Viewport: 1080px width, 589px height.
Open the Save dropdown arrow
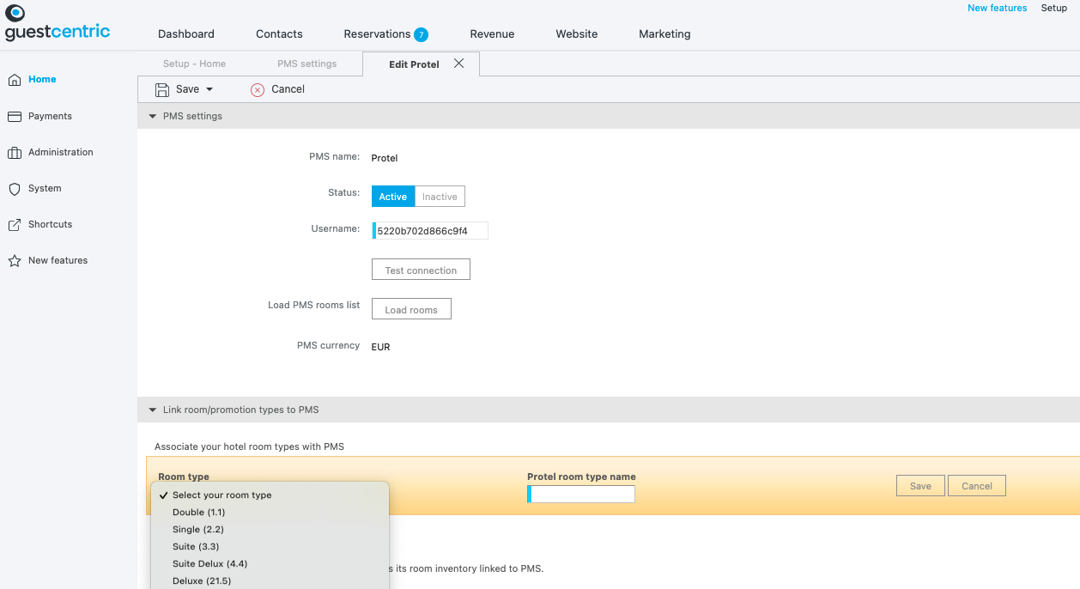(x=209, y=89)
